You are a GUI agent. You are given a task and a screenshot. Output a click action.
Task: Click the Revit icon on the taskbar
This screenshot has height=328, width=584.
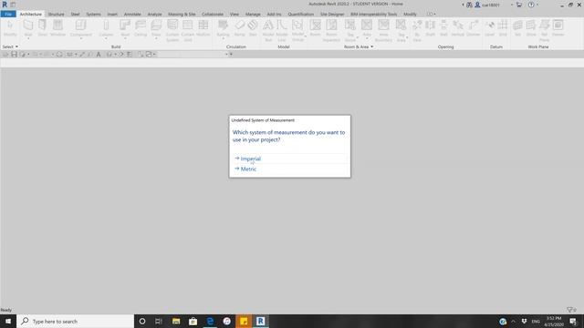[260, 322]
